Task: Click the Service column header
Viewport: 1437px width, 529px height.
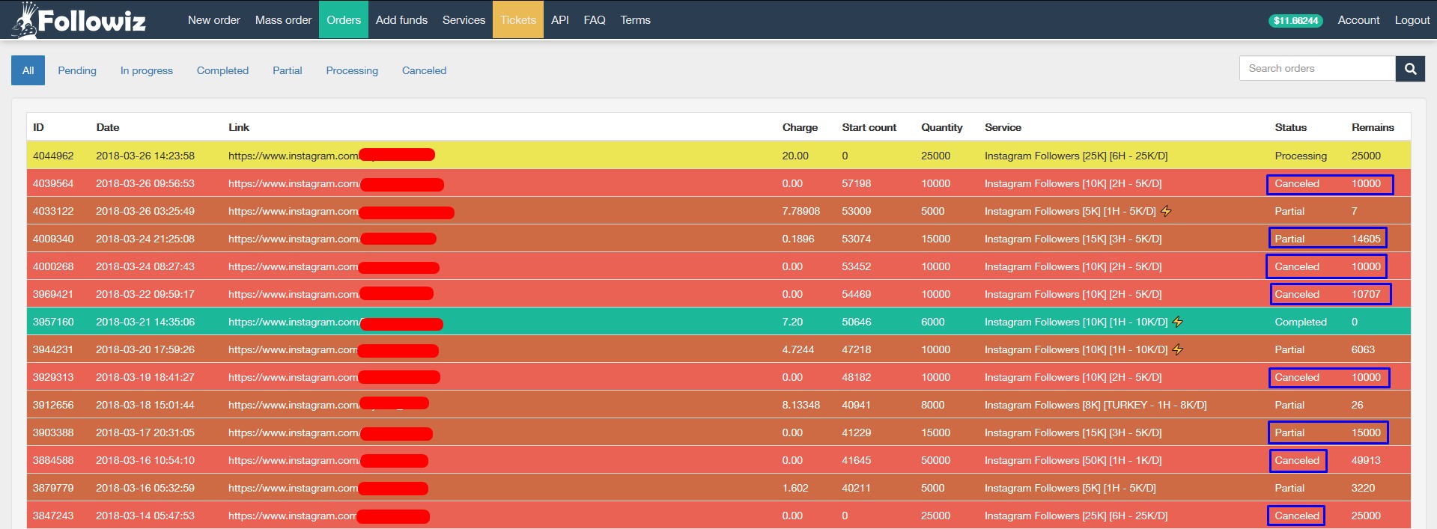Action: (x=1003, y=127)
